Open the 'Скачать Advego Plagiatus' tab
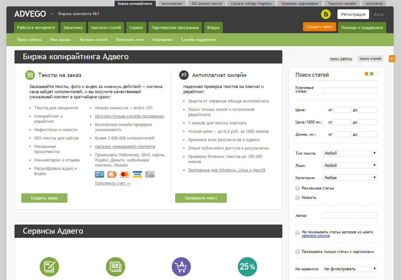 (x=251, y=4)
